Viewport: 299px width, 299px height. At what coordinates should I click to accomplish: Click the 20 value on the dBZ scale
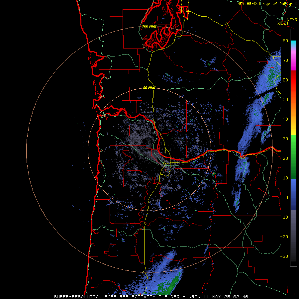coord(285,158)
